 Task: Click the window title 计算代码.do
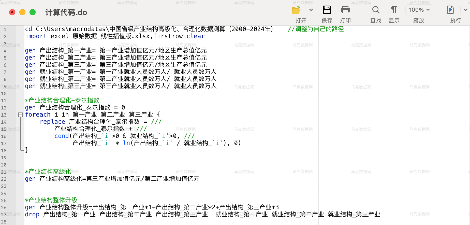click(66, 12)
